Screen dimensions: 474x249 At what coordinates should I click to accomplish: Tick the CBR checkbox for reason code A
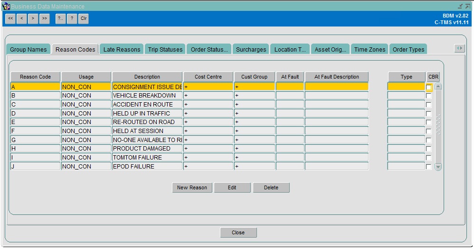(x=429, y=87)
